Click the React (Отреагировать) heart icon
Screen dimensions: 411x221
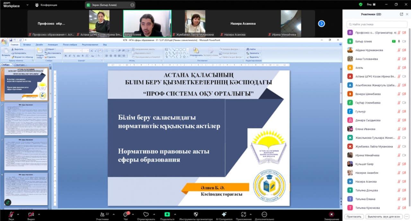coord(146,215)
